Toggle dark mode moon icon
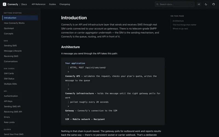Screen dimensions: 219x137 [206, 4]
